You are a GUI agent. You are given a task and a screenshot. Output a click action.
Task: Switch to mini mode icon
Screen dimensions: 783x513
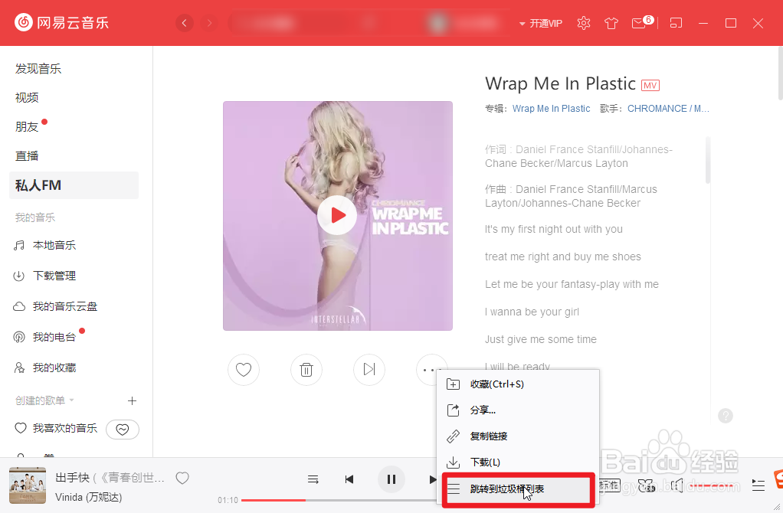pyautogui.click(x=676, y=23)
